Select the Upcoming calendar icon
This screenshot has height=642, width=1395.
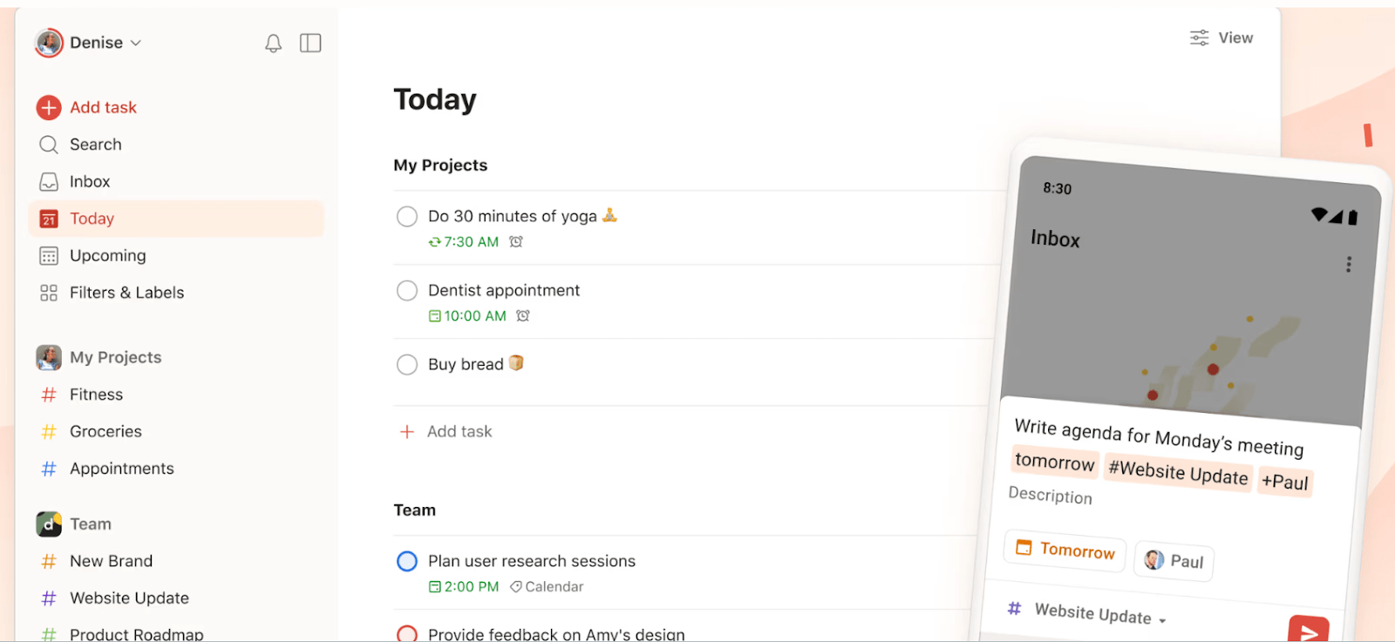click(x=49, y=255)
